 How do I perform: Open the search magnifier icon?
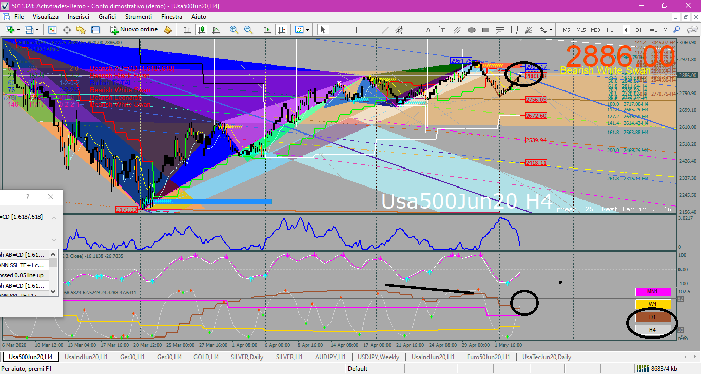click(x=677, y=30)
